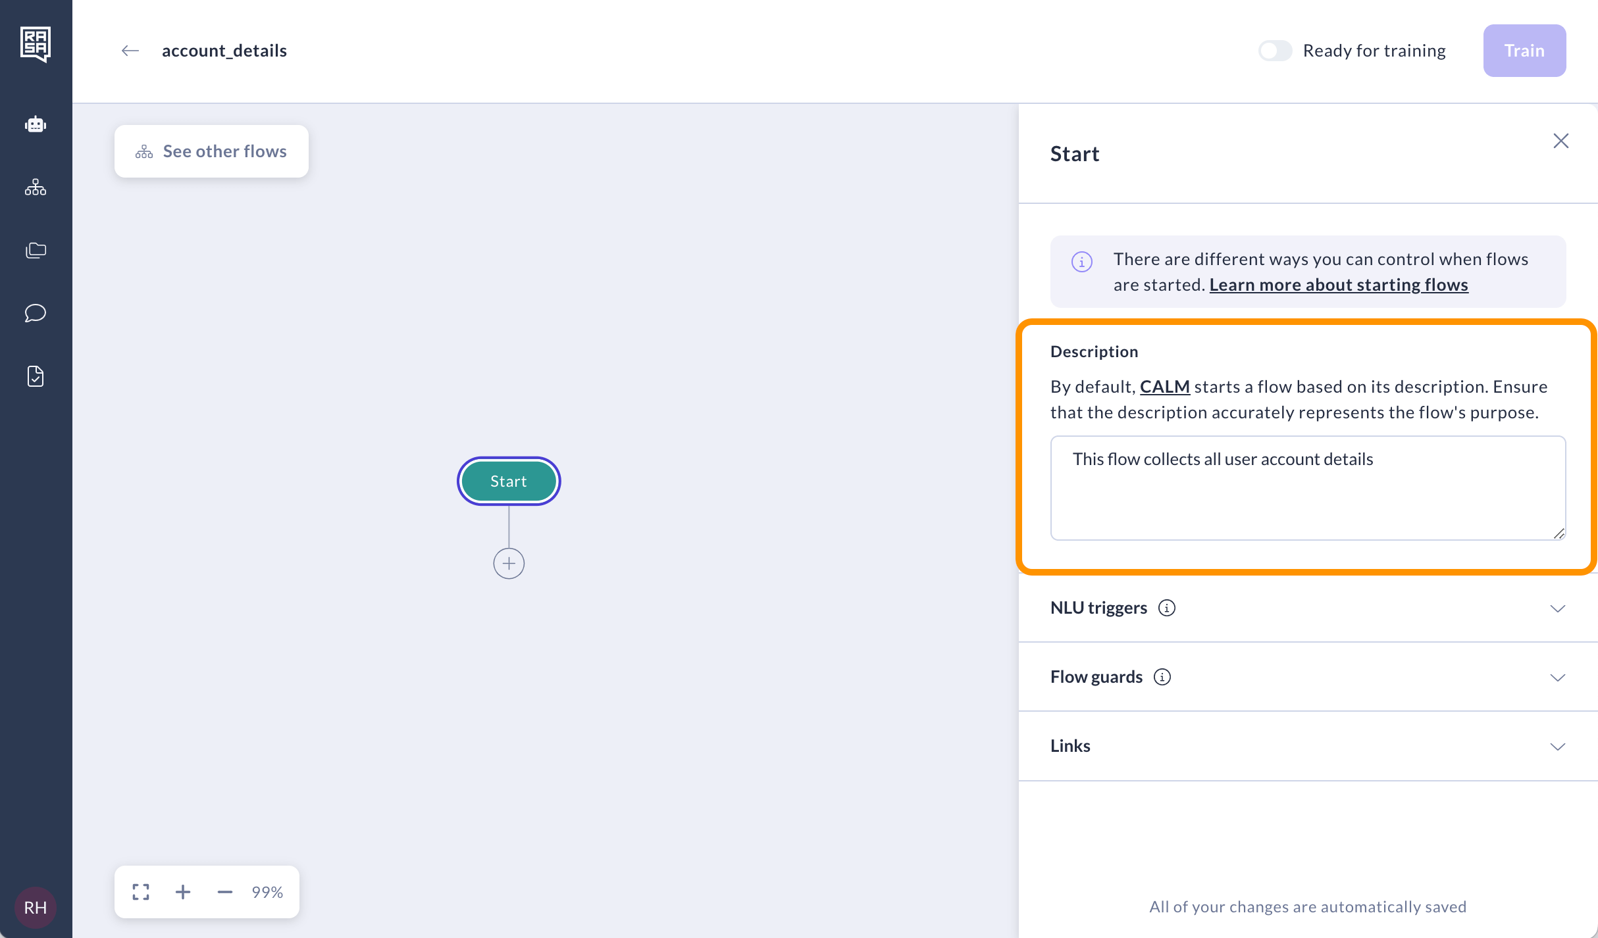
Task: Open the document checkmark sidebar icon
Action: tap(36, 376)
